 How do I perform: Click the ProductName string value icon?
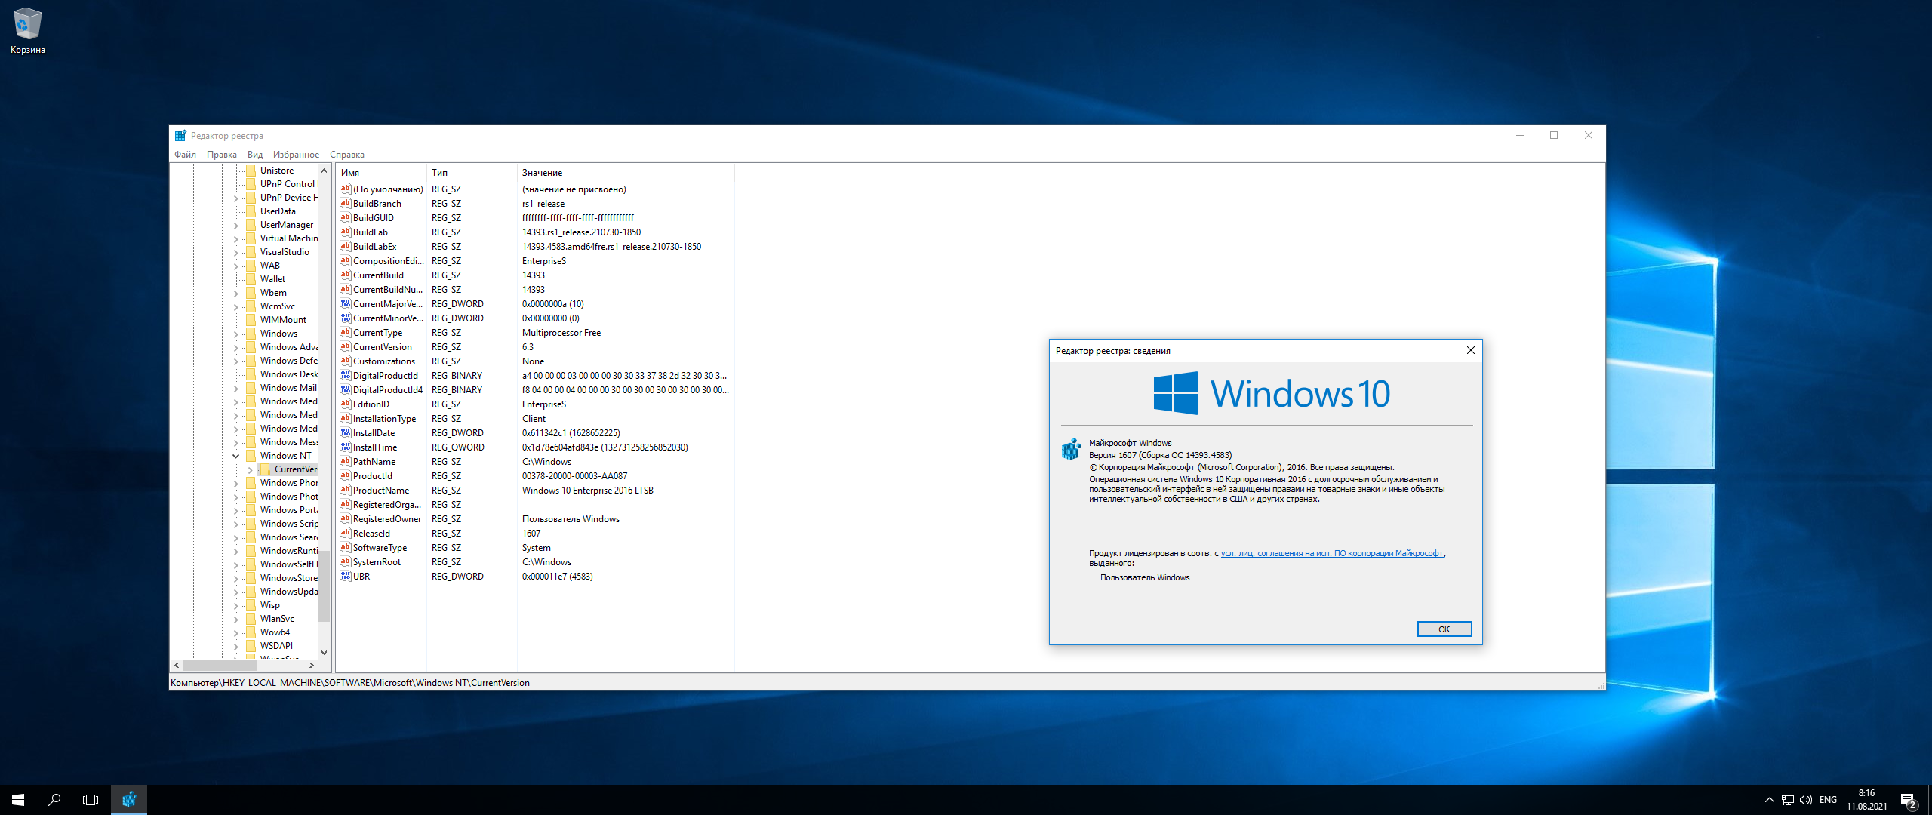click(x=346, y=490)
